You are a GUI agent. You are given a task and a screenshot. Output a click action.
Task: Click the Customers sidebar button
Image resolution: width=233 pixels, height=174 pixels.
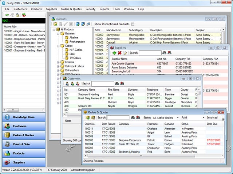click(24, 126)
